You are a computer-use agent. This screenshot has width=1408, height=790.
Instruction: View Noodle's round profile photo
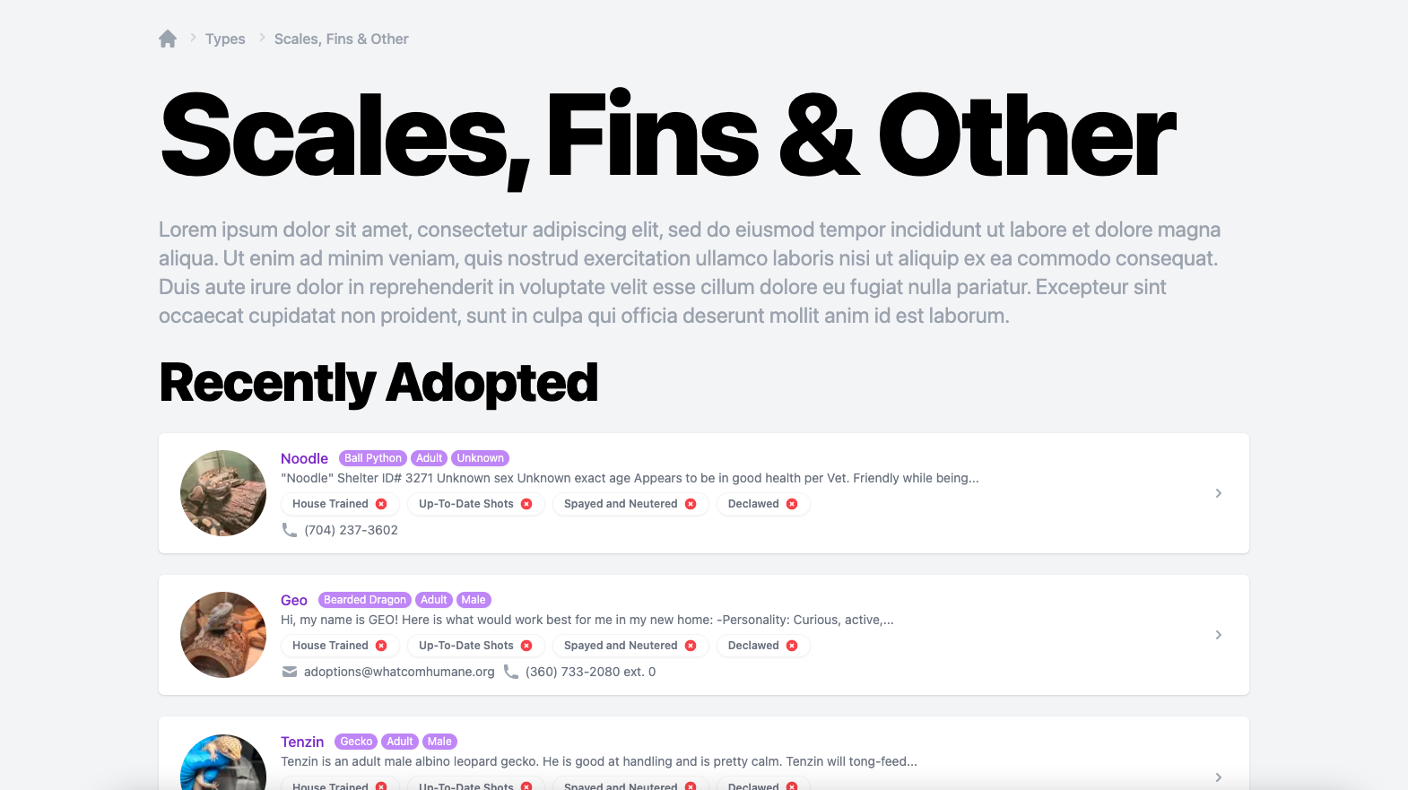pos(223,493)
